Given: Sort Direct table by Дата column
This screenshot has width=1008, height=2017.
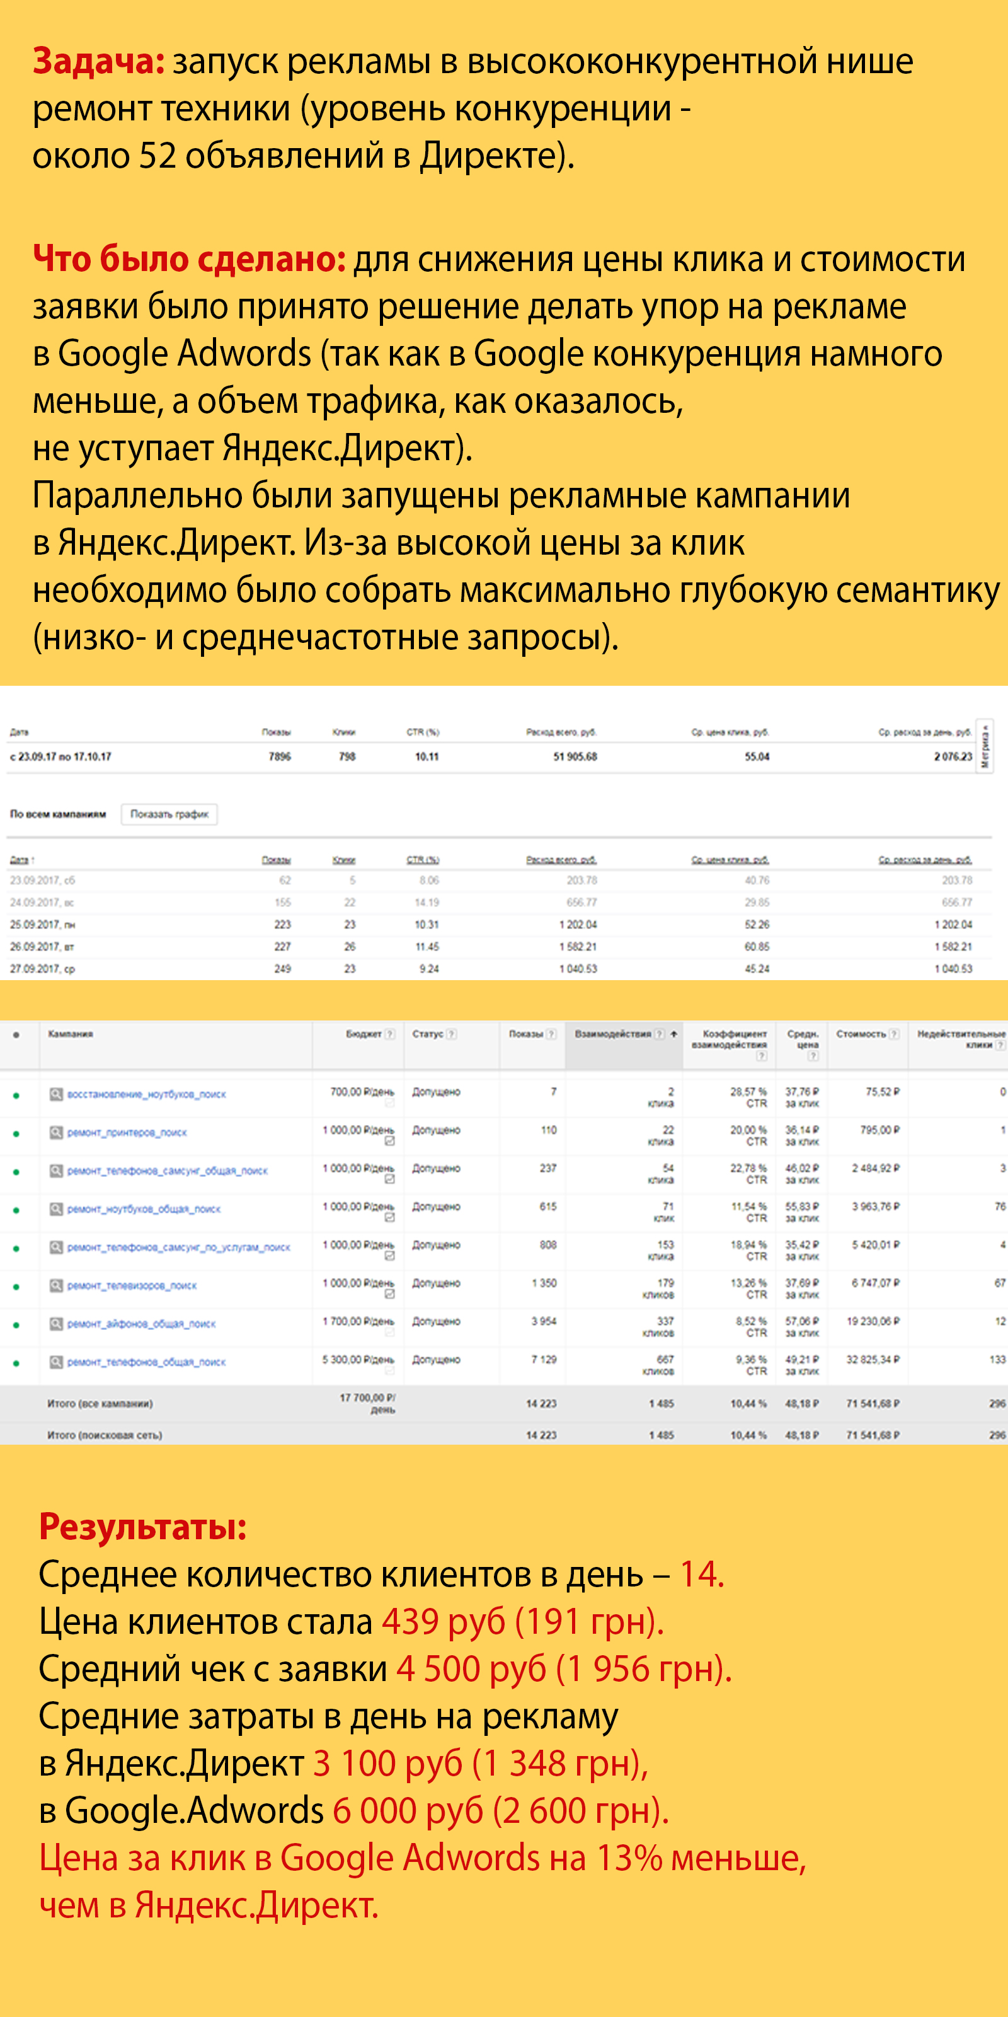Looking at the screenshot, I should pyautogui.click(x=22, y=860).
